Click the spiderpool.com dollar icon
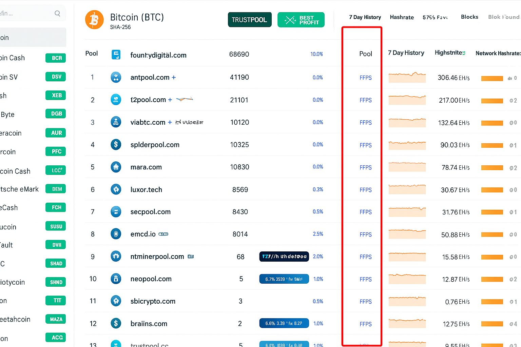This screenshot has width=521, height=347. (116, 145)
